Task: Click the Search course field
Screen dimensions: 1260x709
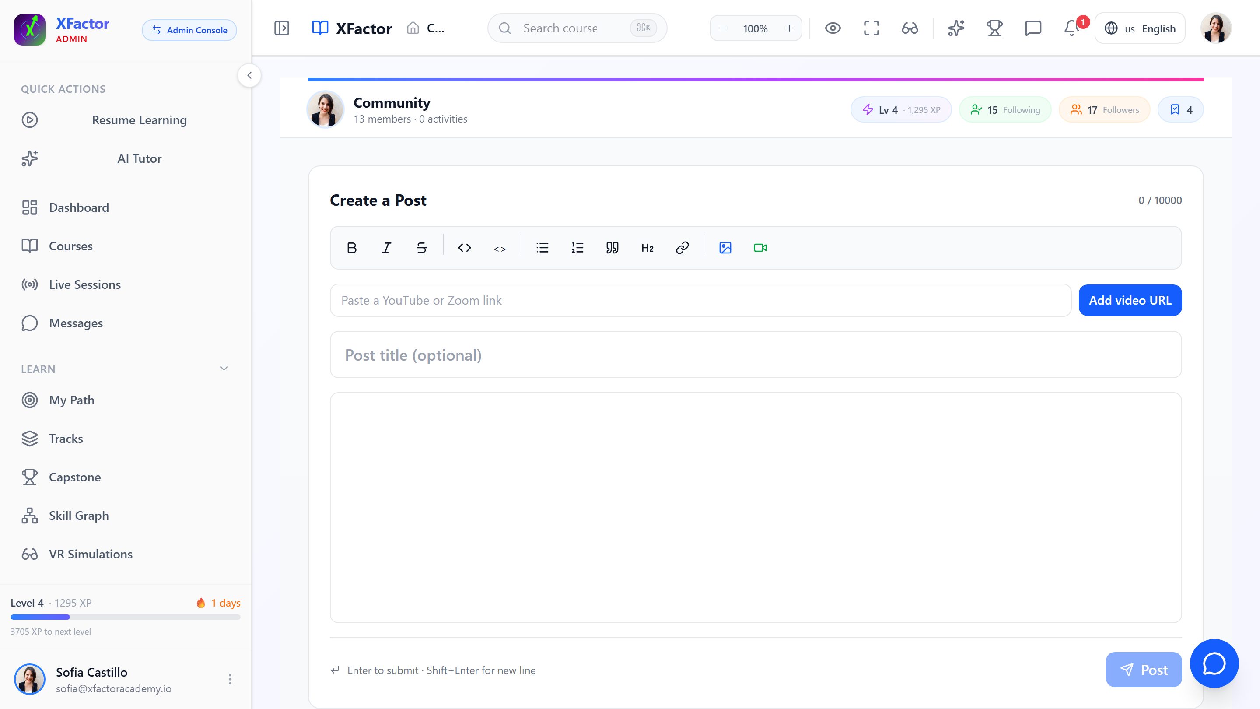Action: pyautogui.click(x=577, y=28)
